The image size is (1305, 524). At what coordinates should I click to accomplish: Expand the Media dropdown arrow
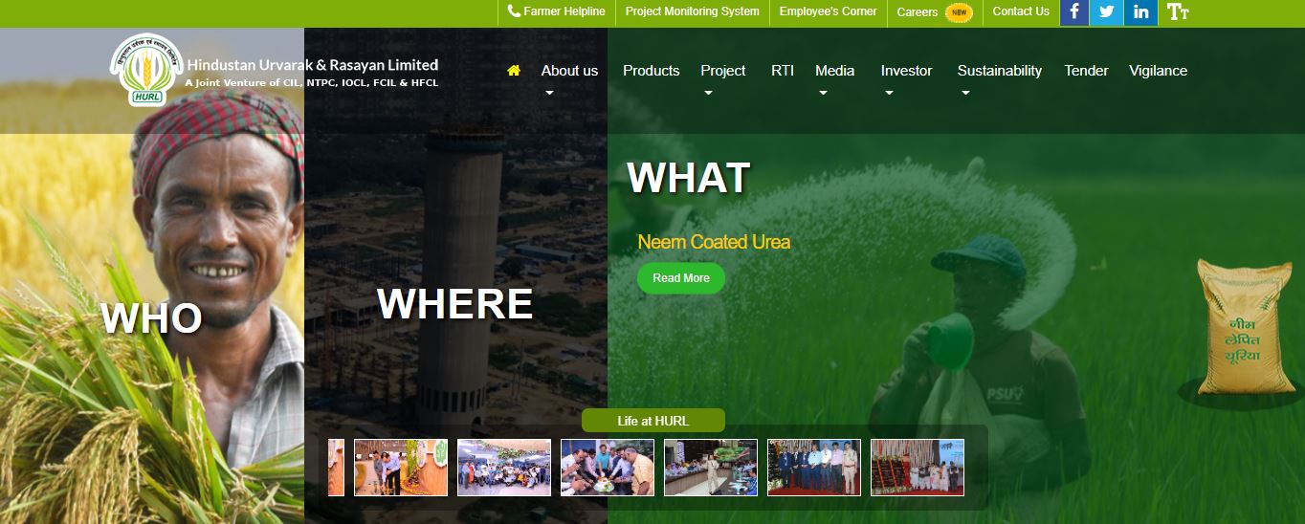(823, 94)
